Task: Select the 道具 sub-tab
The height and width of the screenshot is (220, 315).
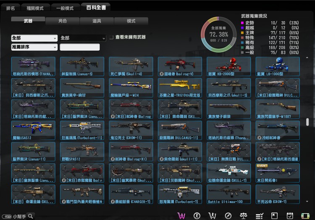Action: [97, 21]
